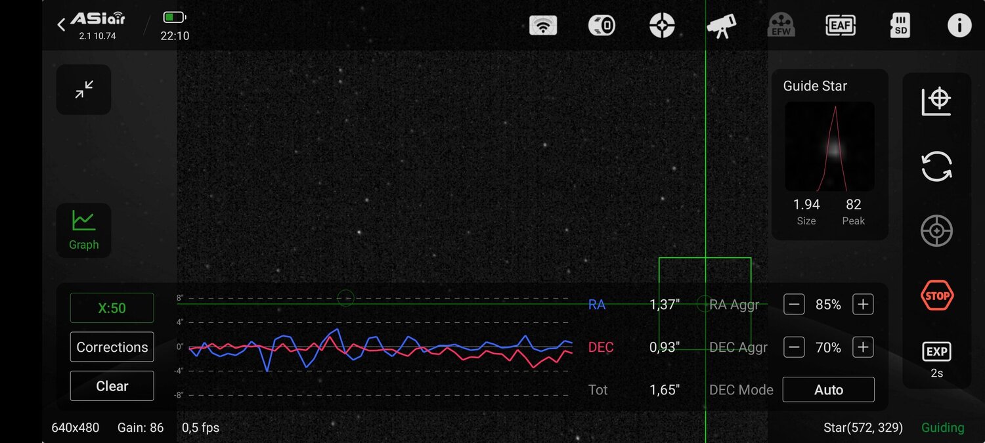Screen dimensions: 985x443
Task: Stop guiding with the red STOP icon
Action: (x=936, y=295)
